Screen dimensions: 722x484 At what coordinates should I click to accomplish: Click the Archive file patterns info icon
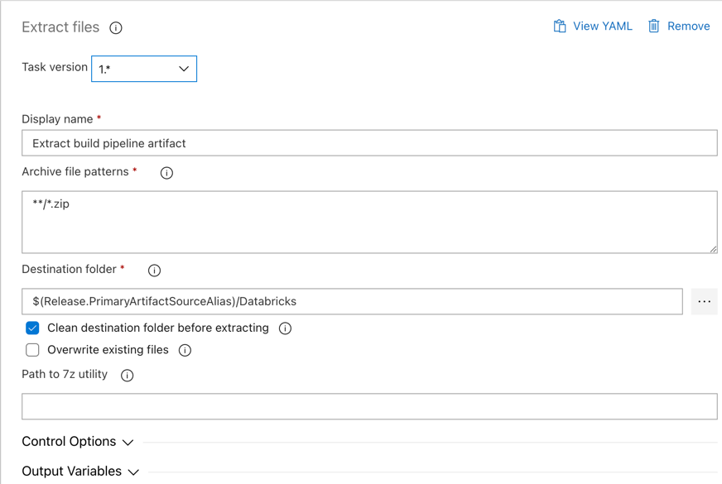coord(166,173)
